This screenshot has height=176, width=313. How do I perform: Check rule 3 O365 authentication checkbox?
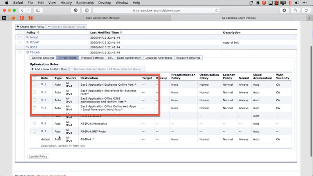(34, 100)
